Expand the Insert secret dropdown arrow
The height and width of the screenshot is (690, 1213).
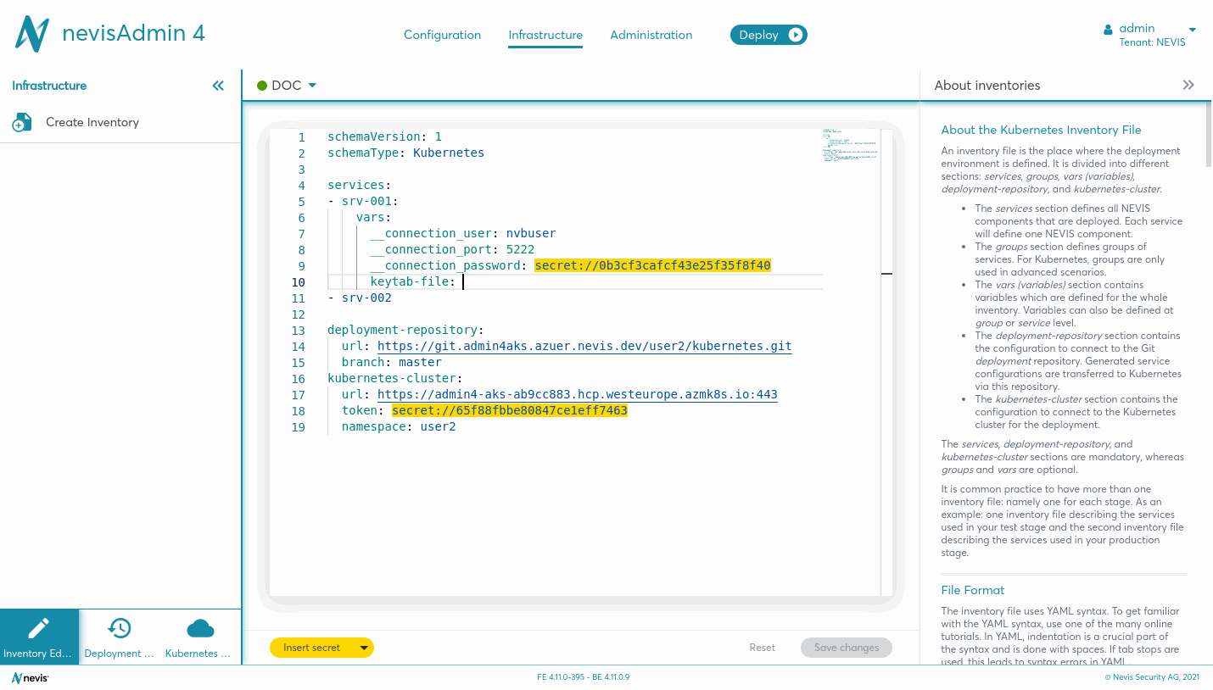point(364,648)
